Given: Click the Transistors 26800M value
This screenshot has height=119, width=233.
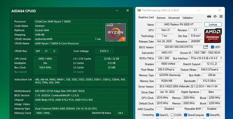Looking at the screenshot, I should click(x=195, y=41).
